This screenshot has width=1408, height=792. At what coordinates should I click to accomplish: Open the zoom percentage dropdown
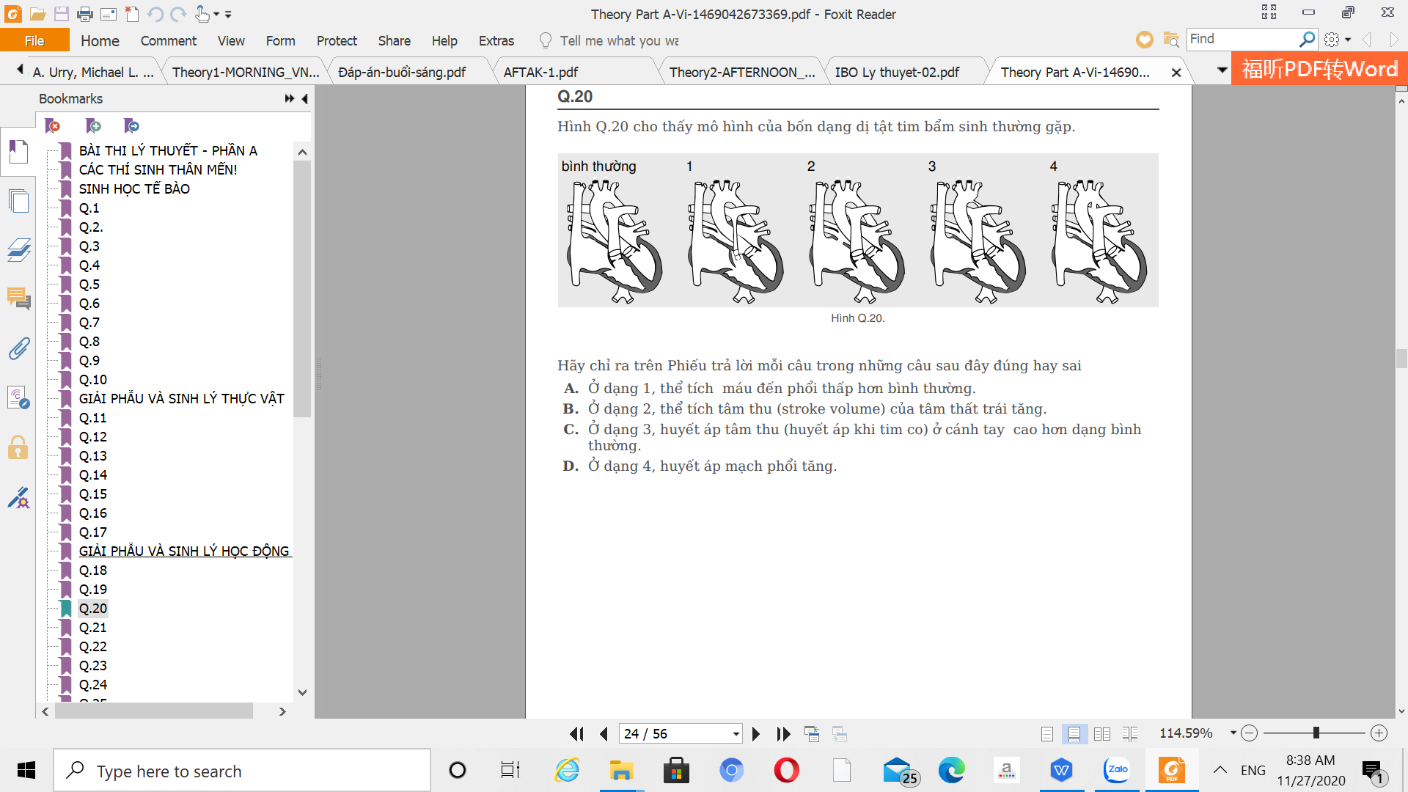1233,733
